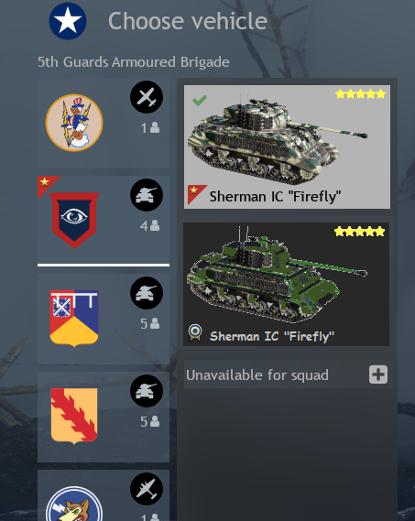415x521 pixels.
Task: Click the bomber plane icon on last squad
Action: pyautogui.click(x=147, y=489)
